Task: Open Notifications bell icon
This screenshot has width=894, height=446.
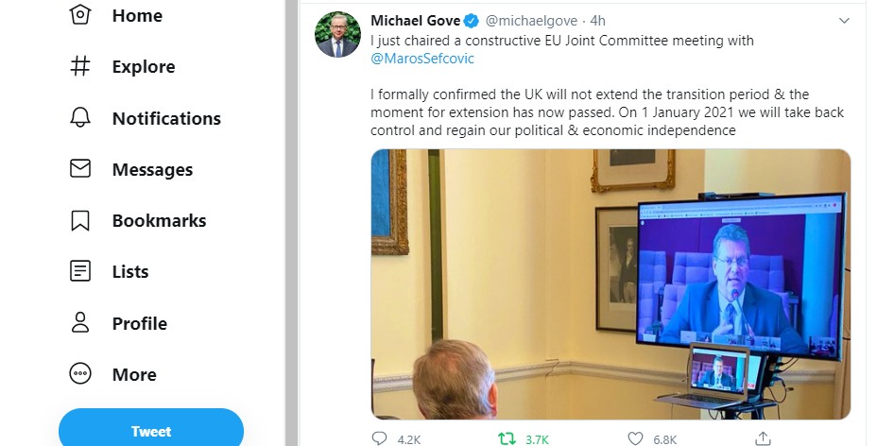Action: tap(80, 118)
